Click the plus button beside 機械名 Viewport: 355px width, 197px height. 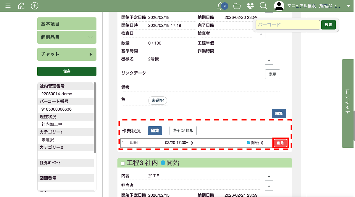(269, 60)
